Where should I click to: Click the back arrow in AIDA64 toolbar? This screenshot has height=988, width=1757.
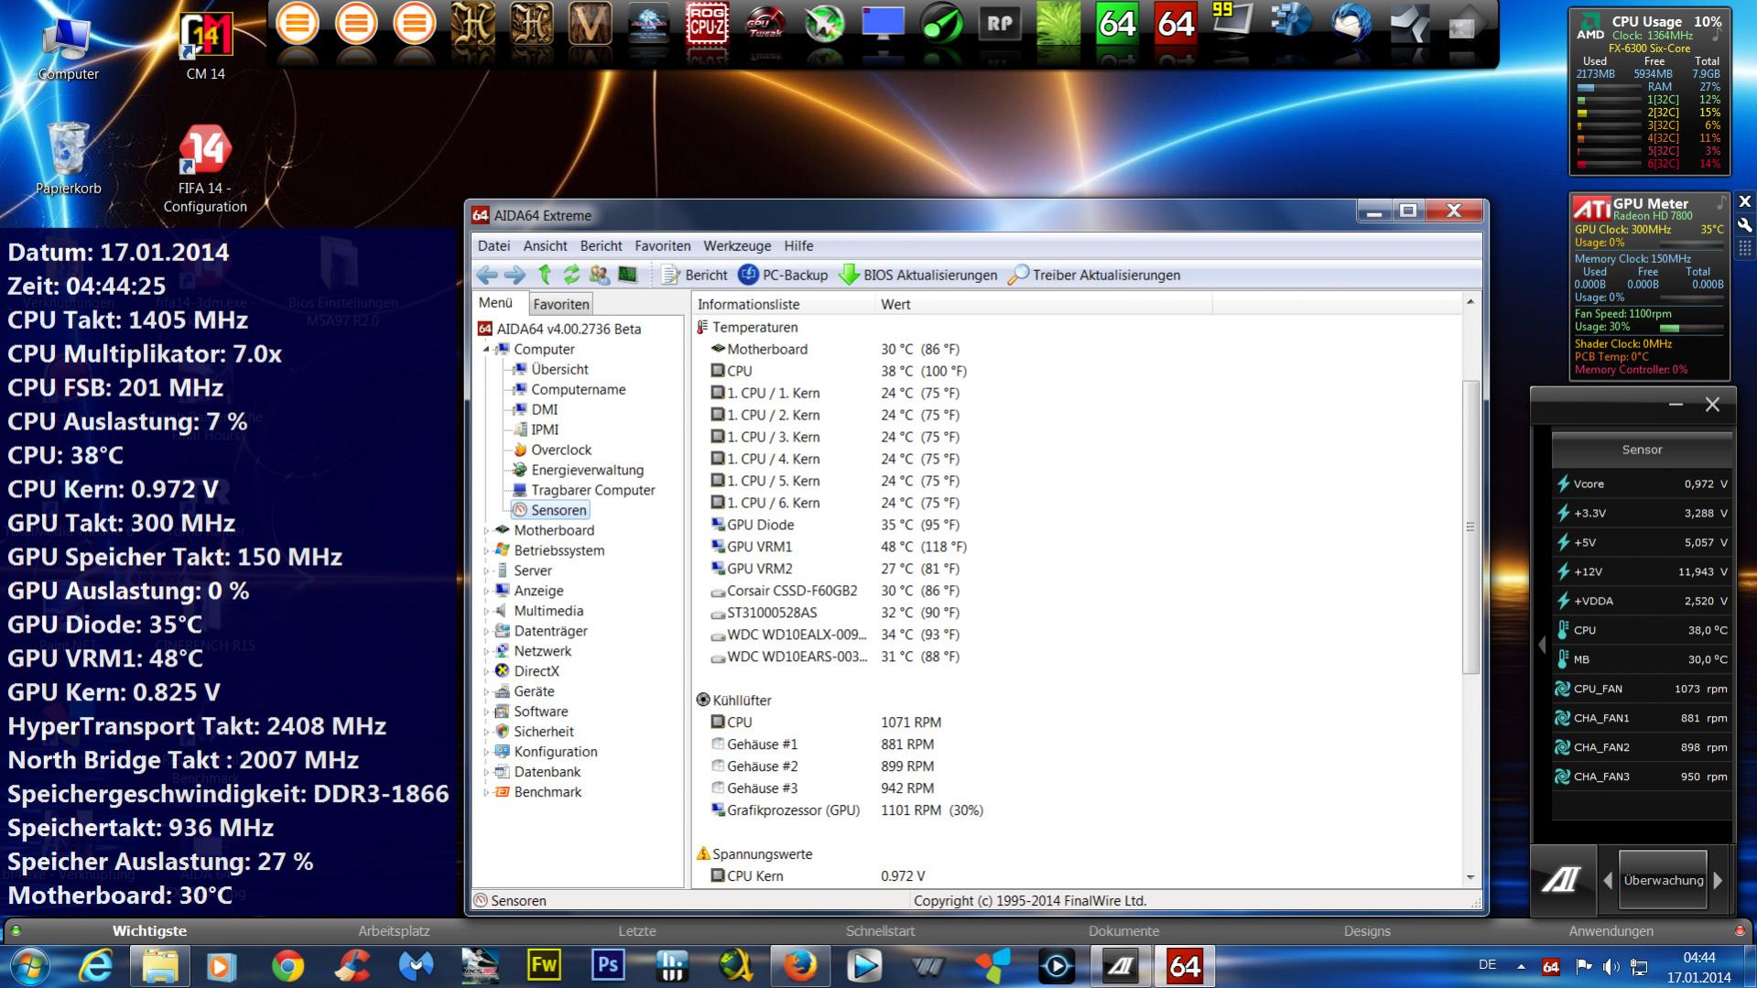point(487,275)
